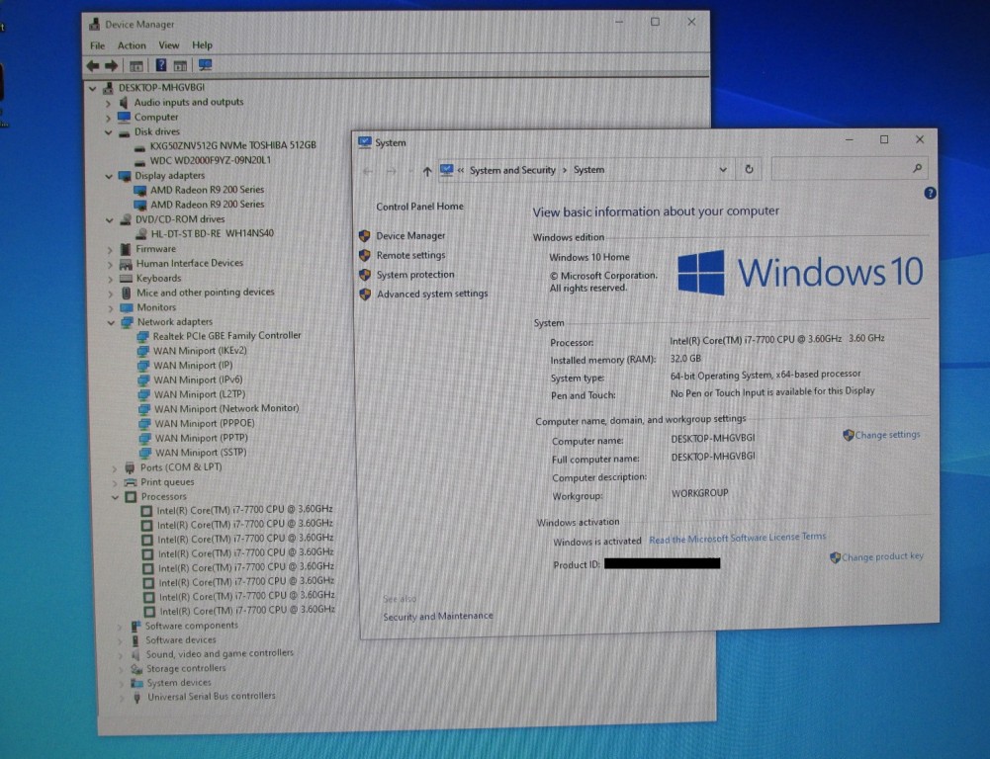Click the Universal Serial Bus controllers icon
The width and height of the screenshot is (990, 759).
coord(137,697)
